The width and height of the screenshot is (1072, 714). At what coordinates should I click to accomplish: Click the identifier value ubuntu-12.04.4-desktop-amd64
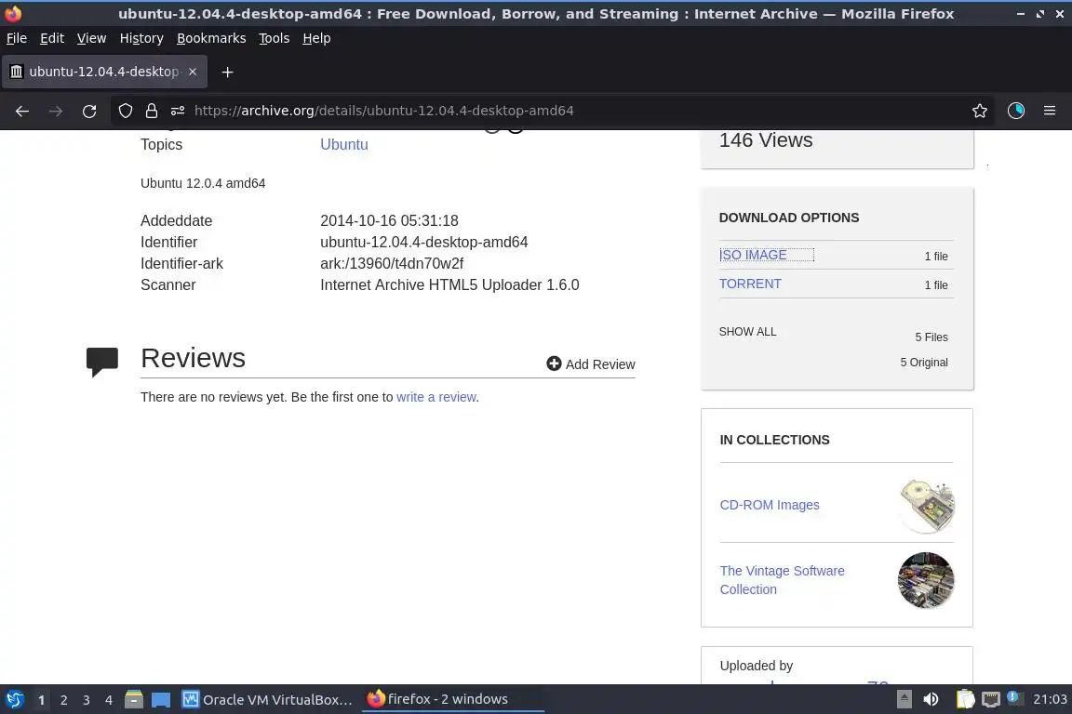pos(424,242)
